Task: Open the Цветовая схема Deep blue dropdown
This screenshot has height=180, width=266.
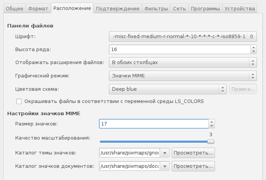Action: pyautogui.click(x=168, y=89)
